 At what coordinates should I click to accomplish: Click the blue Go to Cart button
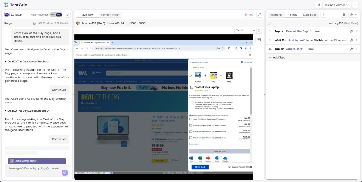[x=200, y=167]
